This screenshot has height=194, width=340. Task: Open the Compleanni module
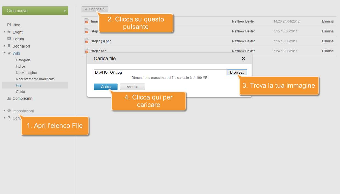coord(23,98)
